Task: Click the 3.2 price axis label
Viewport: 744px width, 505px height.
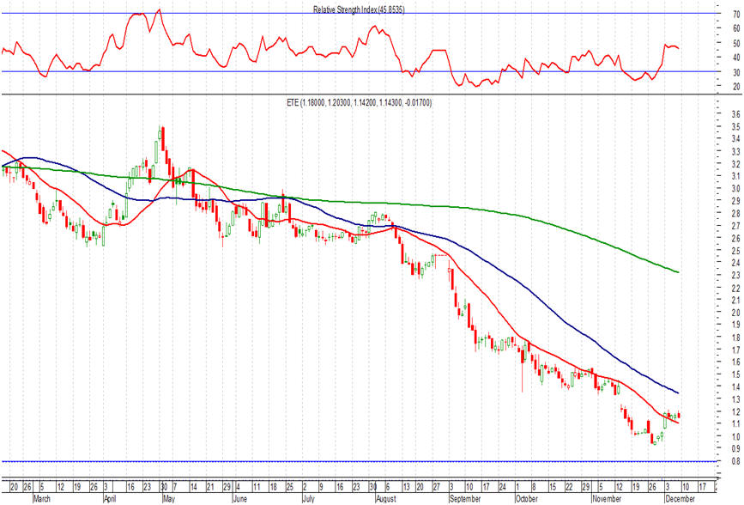Action: click(736, 164)
